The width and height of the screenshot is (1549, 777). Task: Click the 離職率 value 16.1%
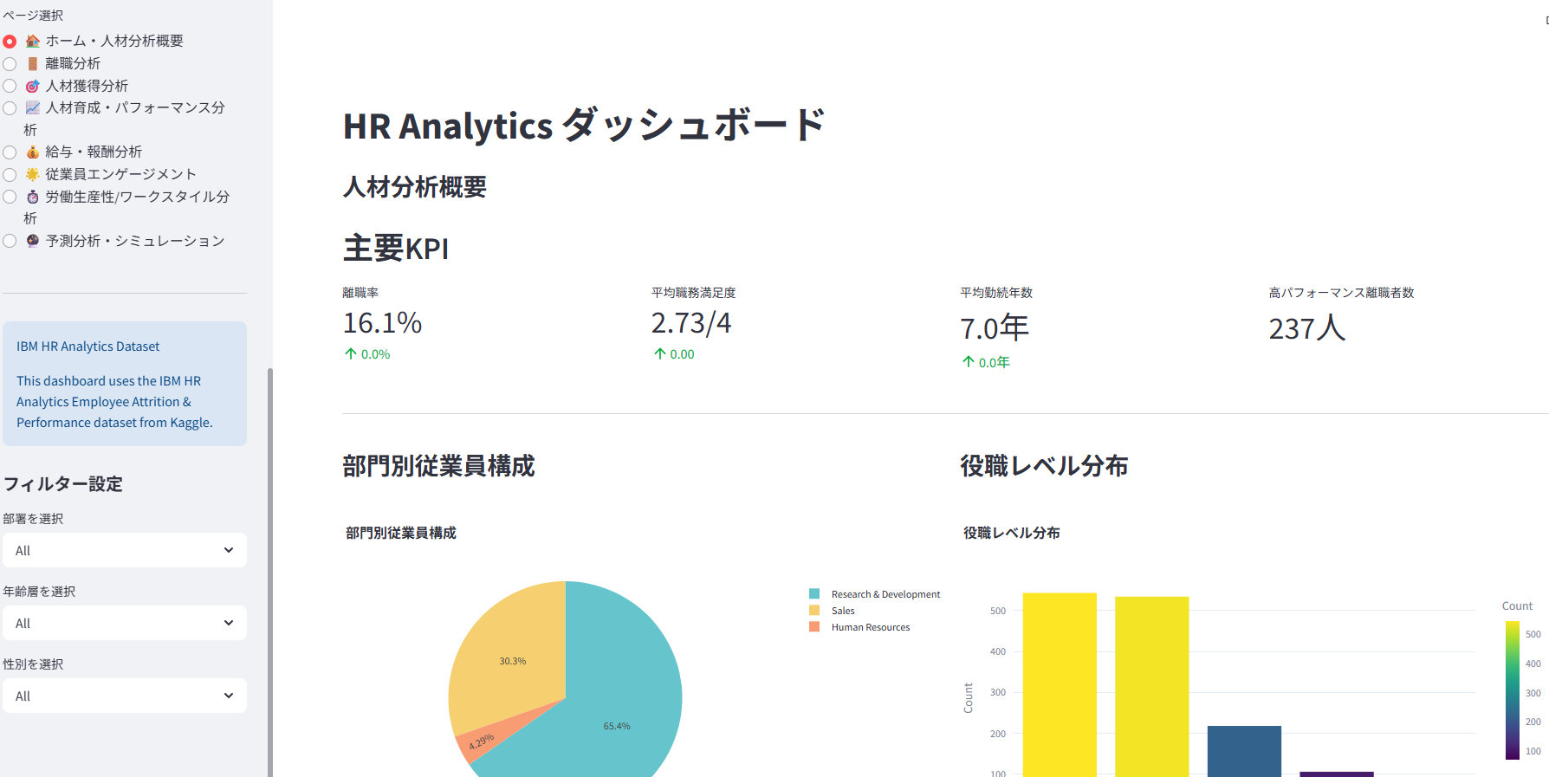click(382, 323)
